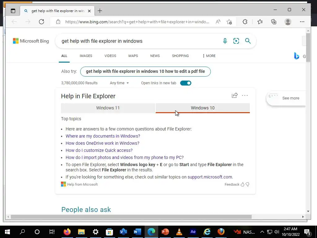Open the help card's more options dots

pyautogui.click(x=245, y=95)
